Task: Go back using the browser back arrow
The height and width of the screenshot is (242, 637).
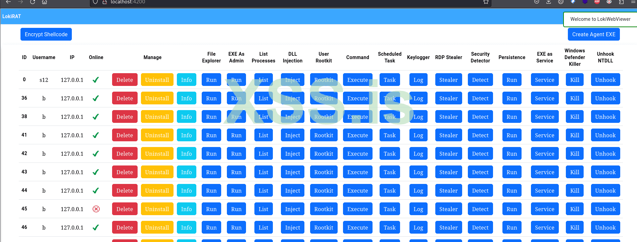Action: coord(9,2)
